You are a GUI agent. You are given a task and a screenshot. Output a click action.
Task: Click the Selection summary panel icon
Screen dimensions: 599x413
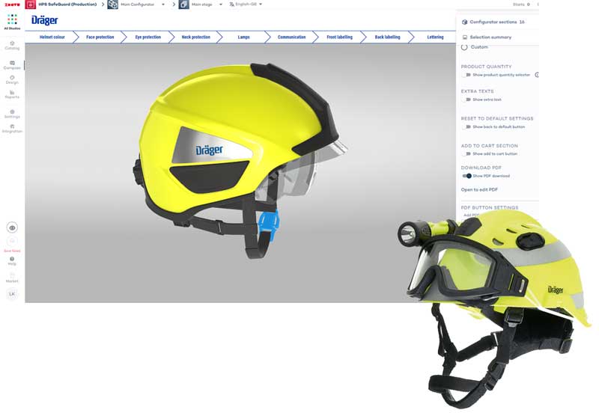coord(465,37)
